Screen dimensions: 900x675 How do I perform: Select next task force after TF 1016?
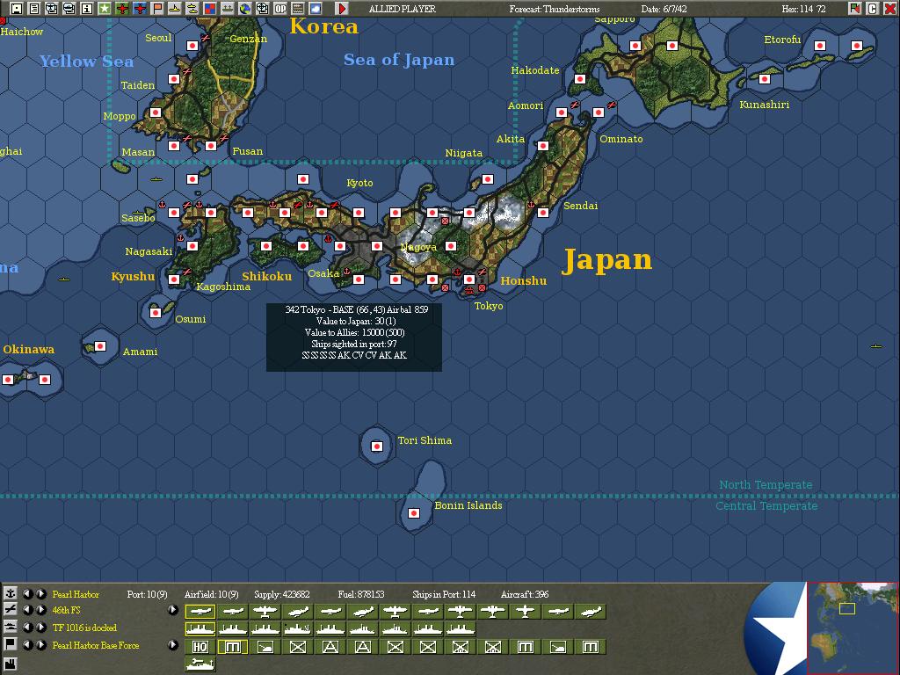[x=41, y=628]
